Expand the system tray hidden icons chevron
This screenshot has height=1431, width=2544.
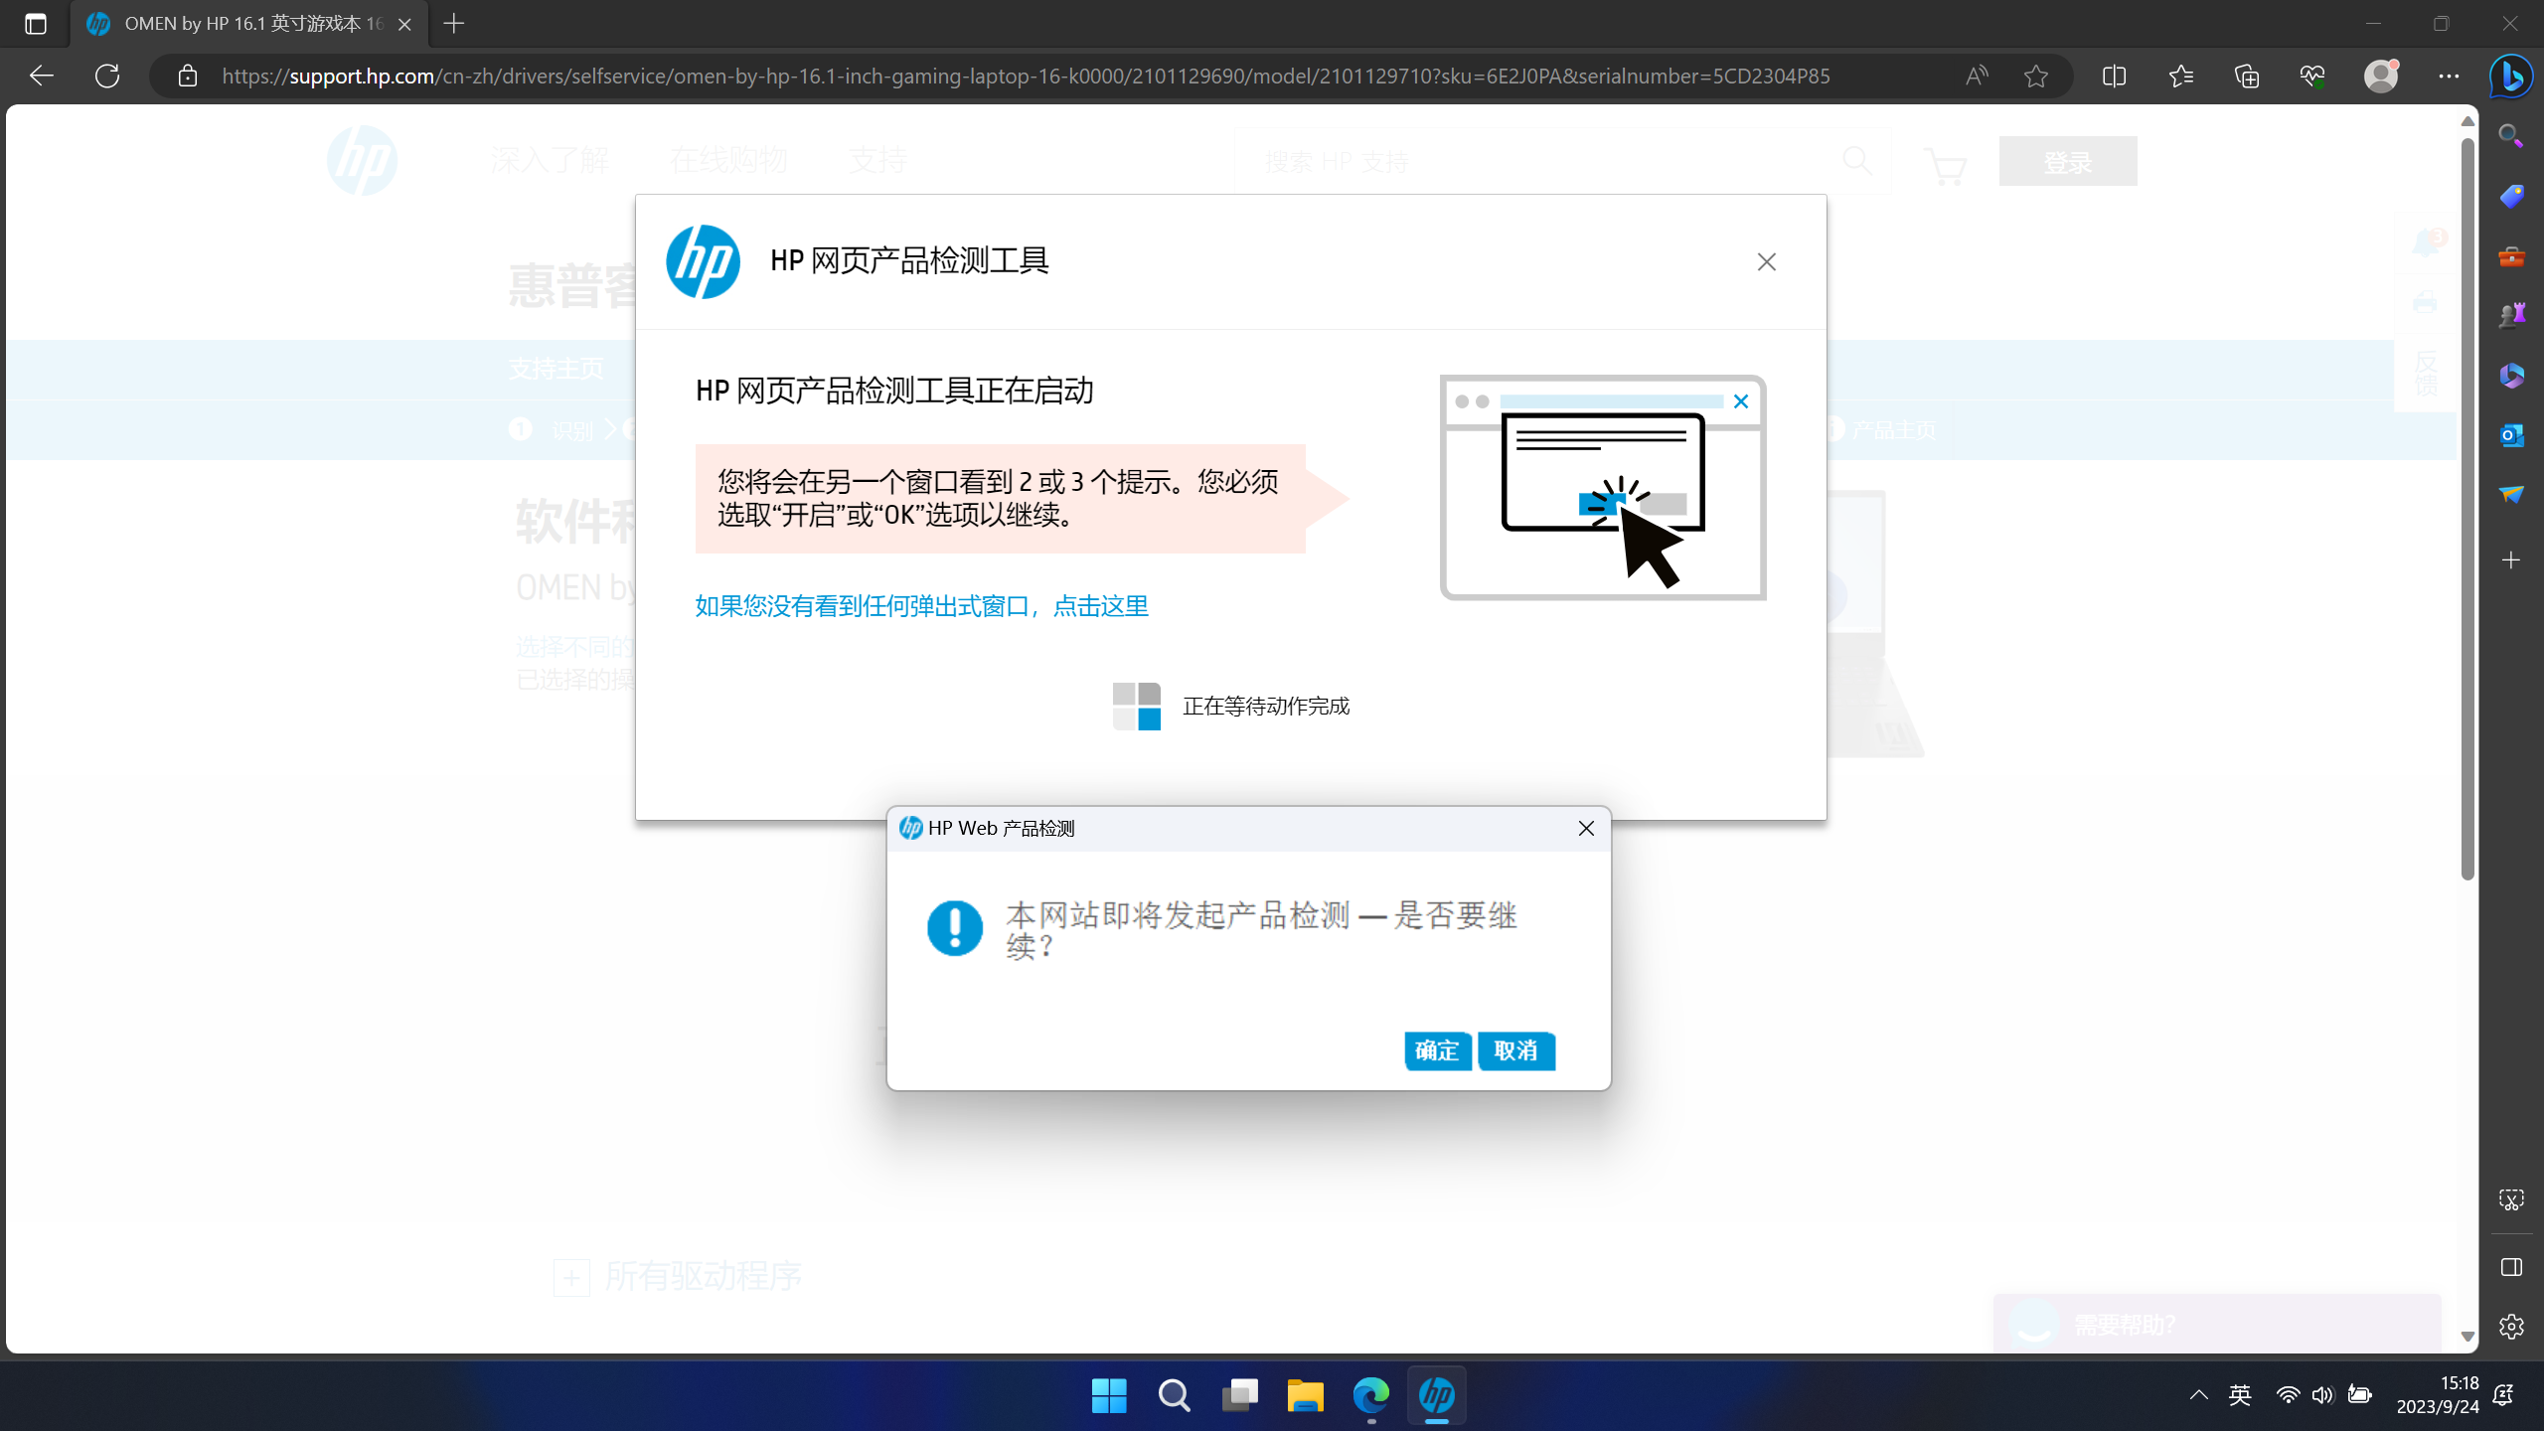2198,1394
